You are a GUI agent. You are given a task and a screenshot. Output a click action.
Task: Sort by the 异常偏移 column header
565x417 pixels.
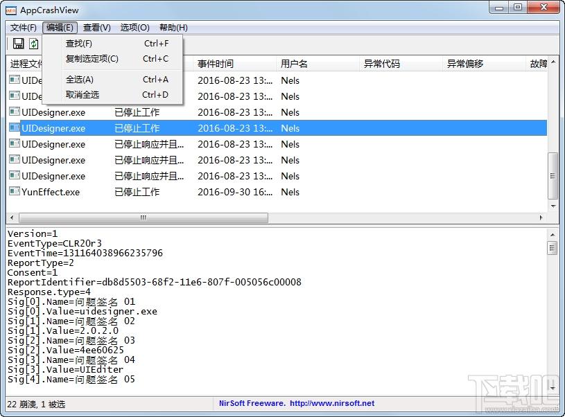tap(485, 64)
